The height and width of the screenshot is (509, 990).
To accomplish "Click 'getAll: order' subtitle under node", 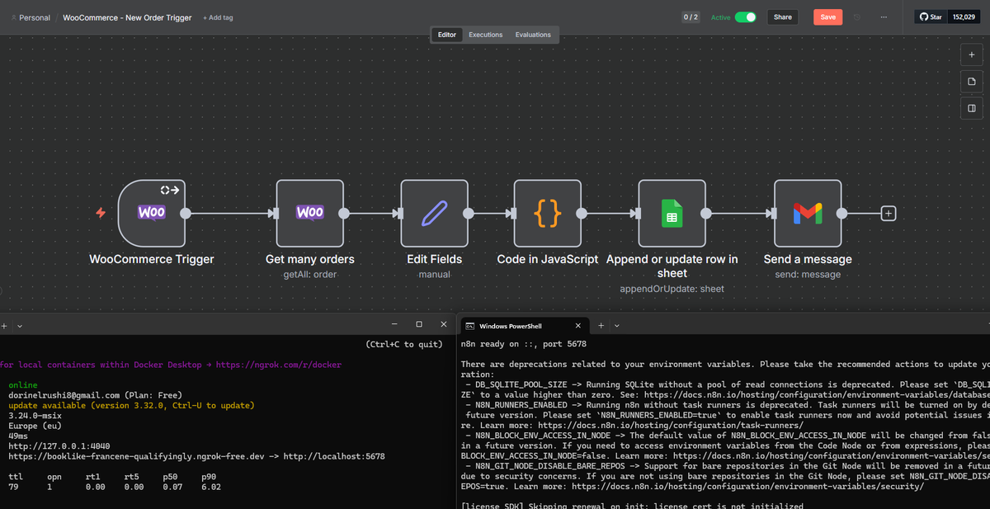I will point(309,274).
